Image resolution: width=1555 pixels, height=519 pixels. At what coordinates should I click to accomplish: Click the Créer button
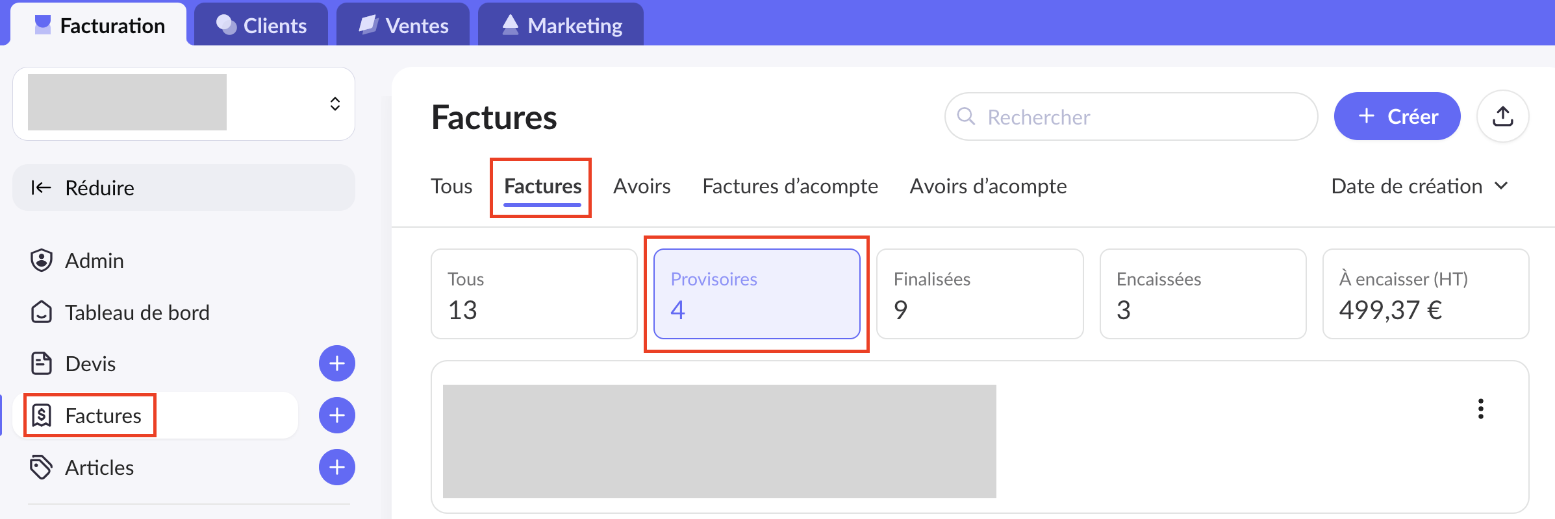pos(1397,117)
